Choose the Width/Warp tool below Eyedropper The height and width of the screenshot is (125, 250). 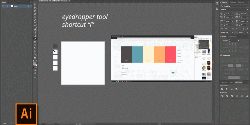point(35,42)
